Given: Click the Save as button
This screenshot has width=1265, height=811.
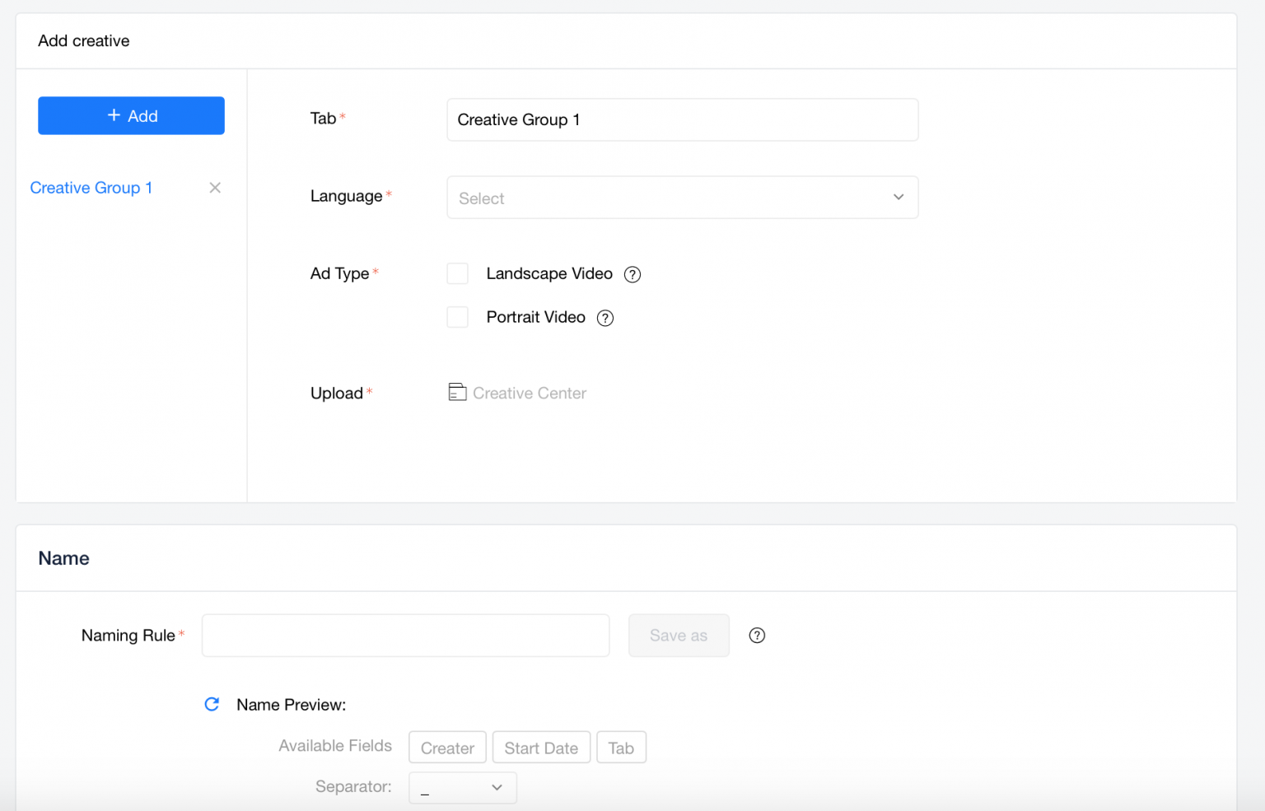Looking at the screenshot, I should pos(679,635).
